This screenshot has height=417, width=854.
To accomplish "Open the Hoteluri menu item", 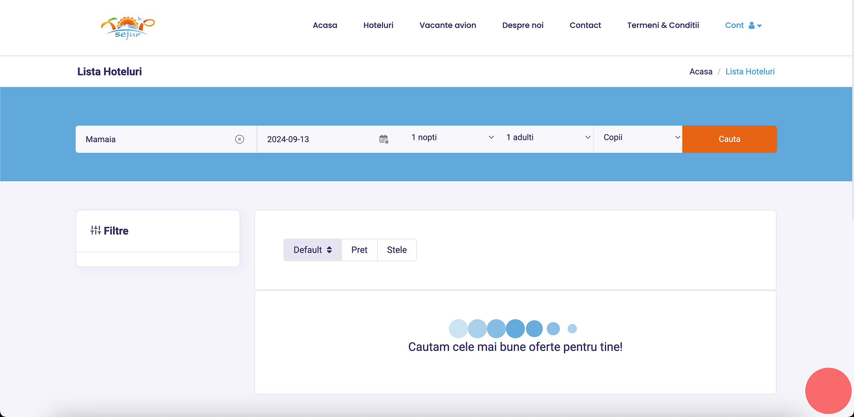I will [x=378, y=25].
